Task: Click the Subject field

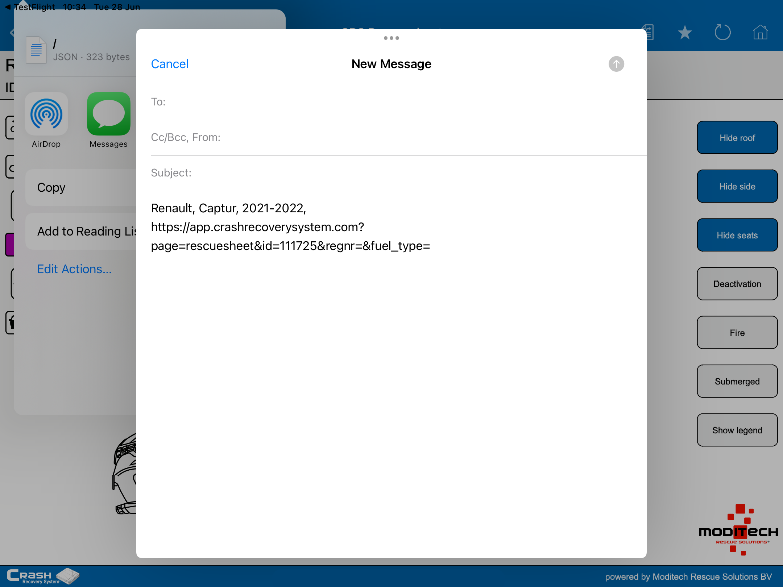Action: point(399,173)
